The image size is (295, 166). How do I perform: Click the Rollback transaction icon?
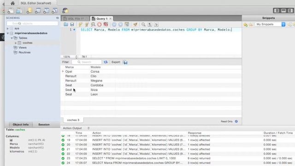click(120, 24)
